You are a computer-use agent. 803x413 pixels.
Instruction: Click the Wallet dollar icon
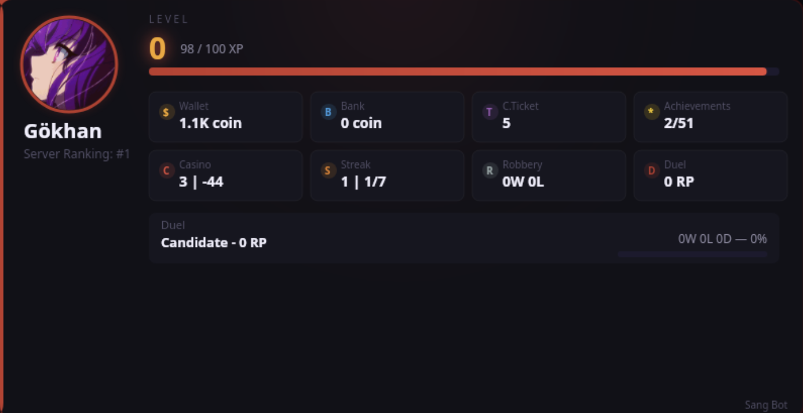coord(166,112)
